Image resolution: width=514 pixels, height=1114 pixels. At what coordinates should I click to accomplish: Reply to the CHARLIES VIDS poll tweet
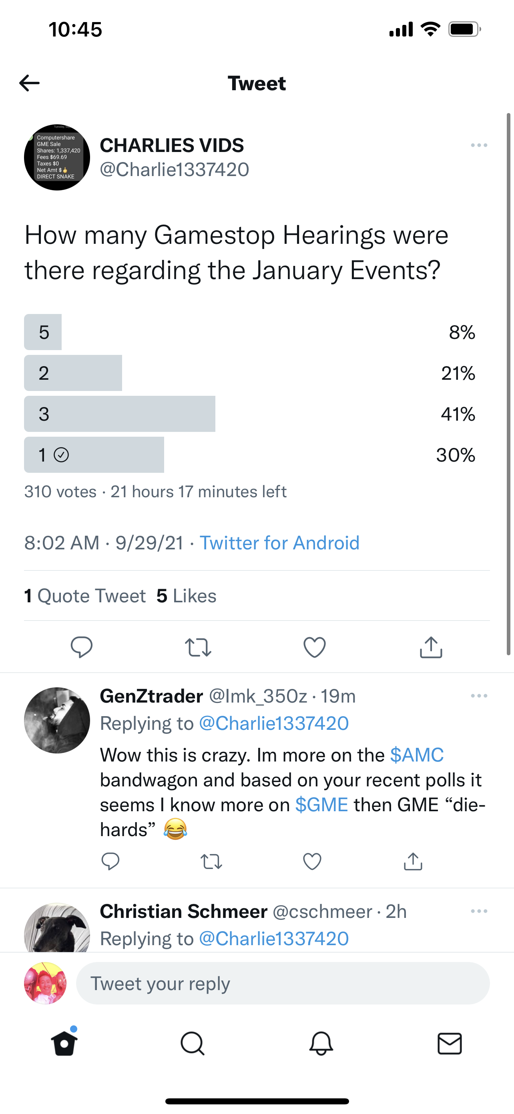[x=81, y=647]
